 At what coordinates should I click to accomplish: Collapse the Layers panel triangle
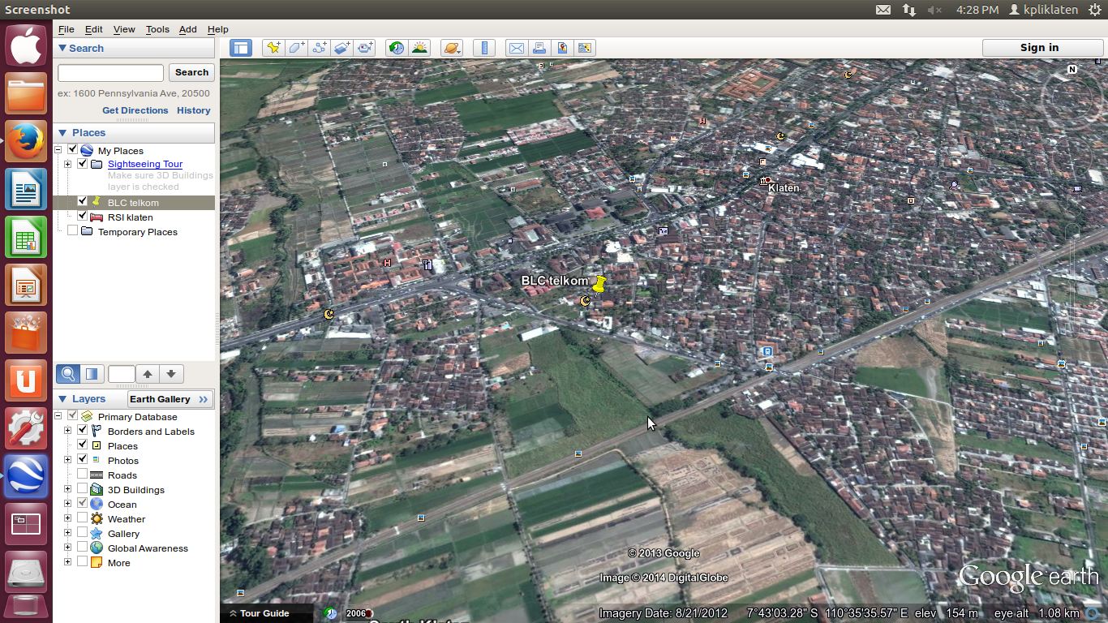tap(62, 398)
